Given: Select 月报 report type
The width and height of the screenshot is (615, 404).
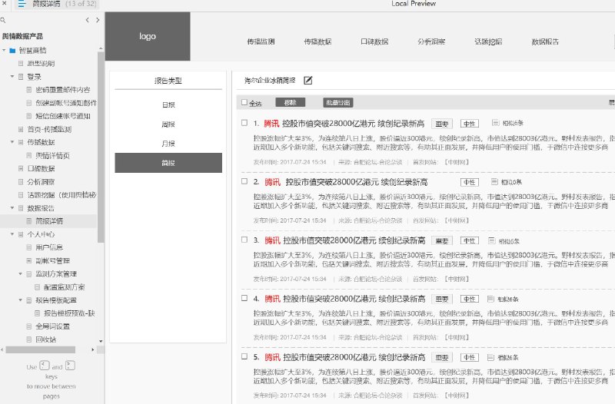Looking at the screenshot, I should (x=168, y=144).
